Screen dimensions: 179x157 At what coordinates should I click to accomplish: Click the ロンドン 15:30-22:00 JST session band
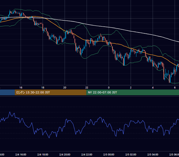pyautogui.click(x=51, y=92)
